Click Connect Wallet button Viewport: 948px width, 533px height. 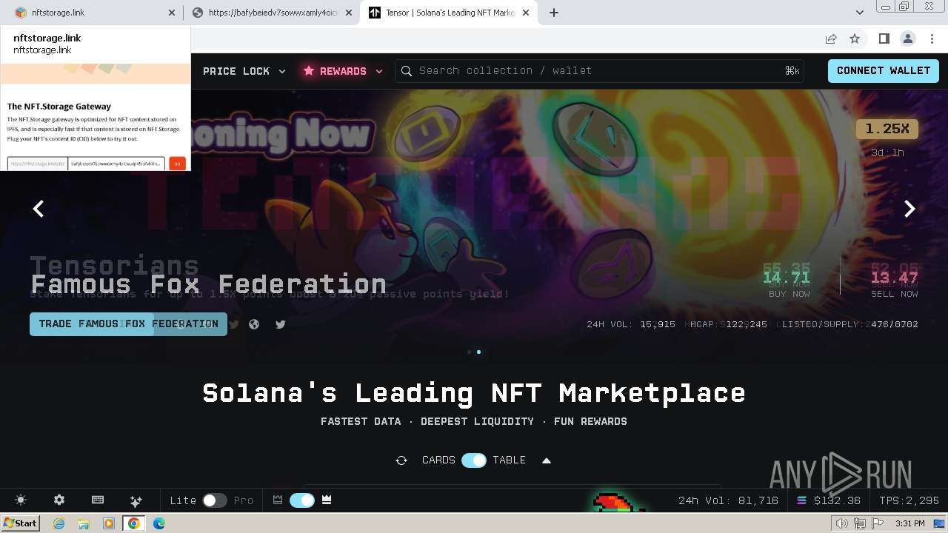[x=884, y=71]
